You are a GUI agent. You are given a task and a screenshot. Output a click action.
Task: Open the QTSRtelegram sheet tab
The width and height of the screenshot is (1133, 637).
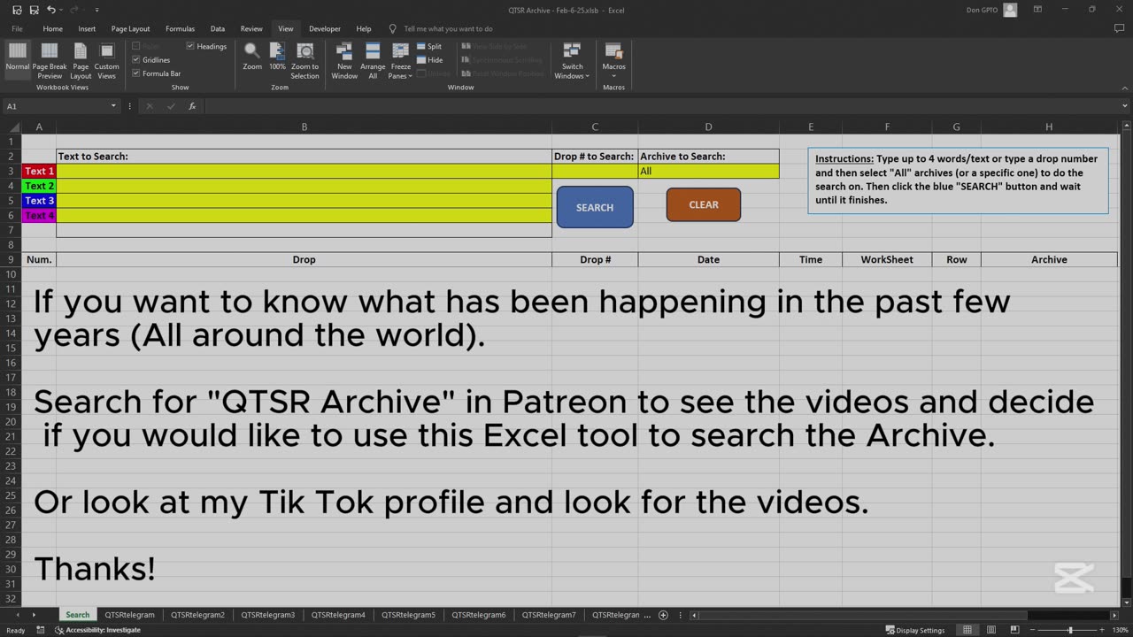[129, 615]
